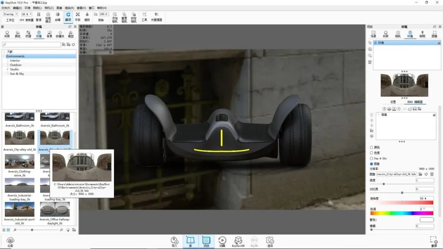Open the 渲染 (Render) icon in bottom bar
This screenshot has height=249, width=443.
click(x=269, y=241)
